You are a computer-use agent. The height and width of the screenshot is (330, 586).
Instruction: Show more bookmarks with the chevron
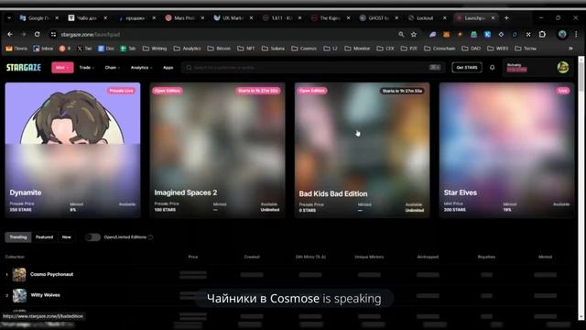click(x=570, y=49)
